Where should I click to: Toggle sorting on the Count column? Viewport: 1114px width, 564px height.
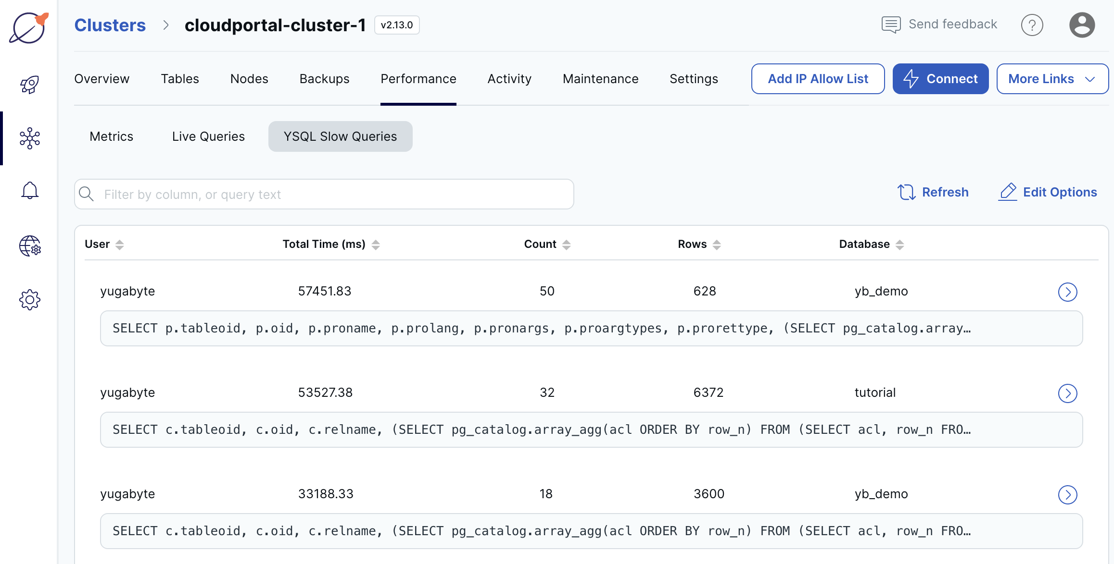tap(566, 244)
